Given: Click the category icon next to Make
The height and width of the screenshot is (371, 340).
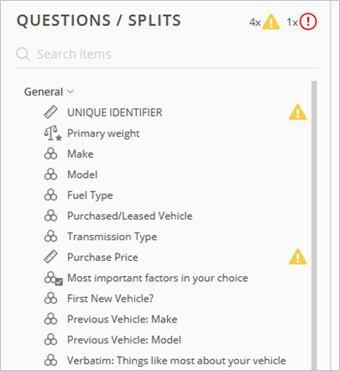Looking at the screenshot, I should (51, 154).
